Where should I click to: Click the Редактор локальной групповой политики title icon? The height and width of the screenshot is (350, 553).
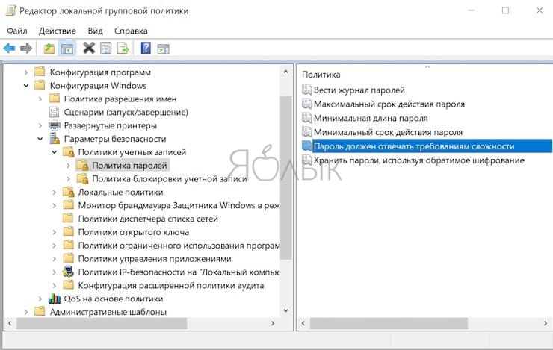[10, 11]
